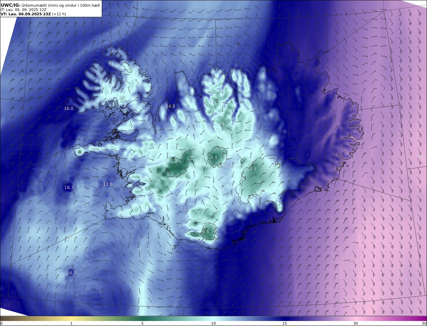
Task: Click the 14.8 value label
Action: (170, 106)
